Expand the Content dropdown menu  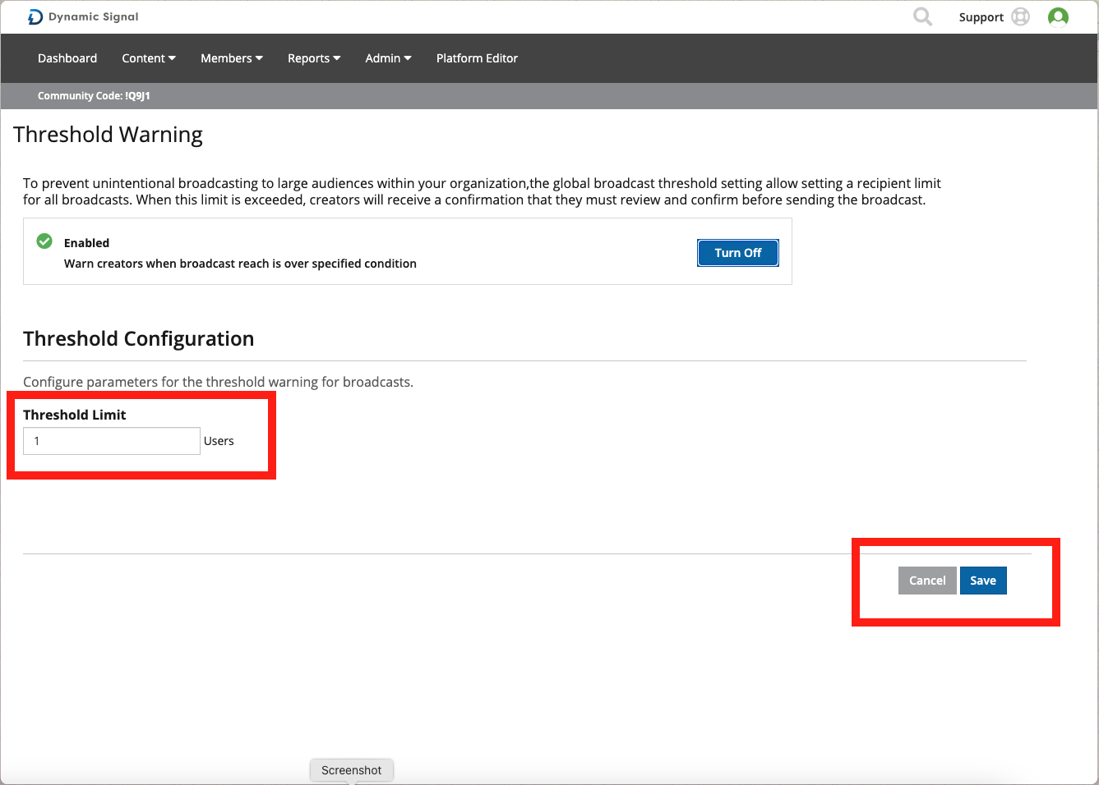(148, 58)
